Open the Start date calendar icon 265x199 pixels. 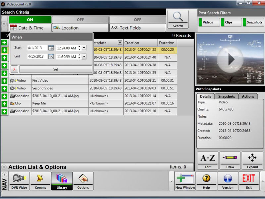coord(51,48)
